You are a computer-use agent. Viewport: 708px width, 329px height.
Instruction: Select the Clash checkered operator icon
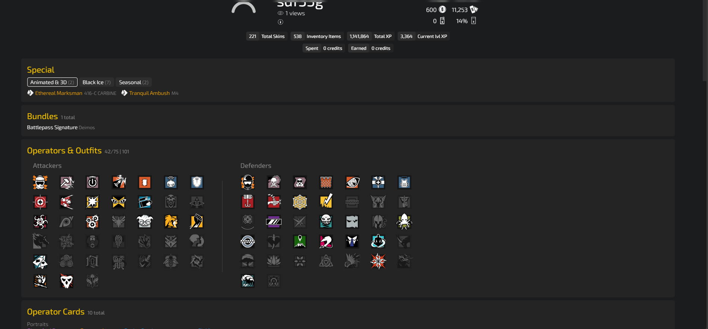pos(248,242)
